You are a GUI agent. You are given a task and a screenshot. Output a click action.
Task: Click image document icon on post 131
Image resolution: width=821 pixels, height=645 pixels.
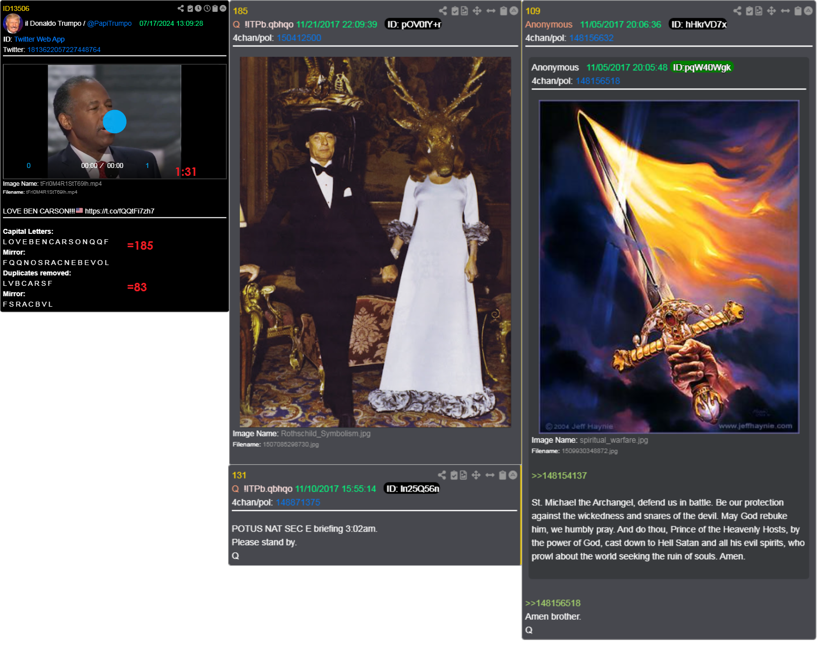click(463, 475)
